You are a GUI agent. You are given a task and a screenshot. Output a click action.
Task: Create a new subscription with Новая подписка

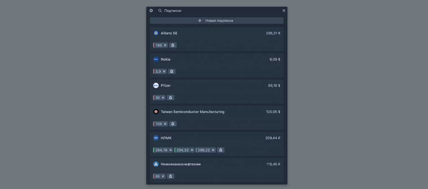click(x=217, y=21)
